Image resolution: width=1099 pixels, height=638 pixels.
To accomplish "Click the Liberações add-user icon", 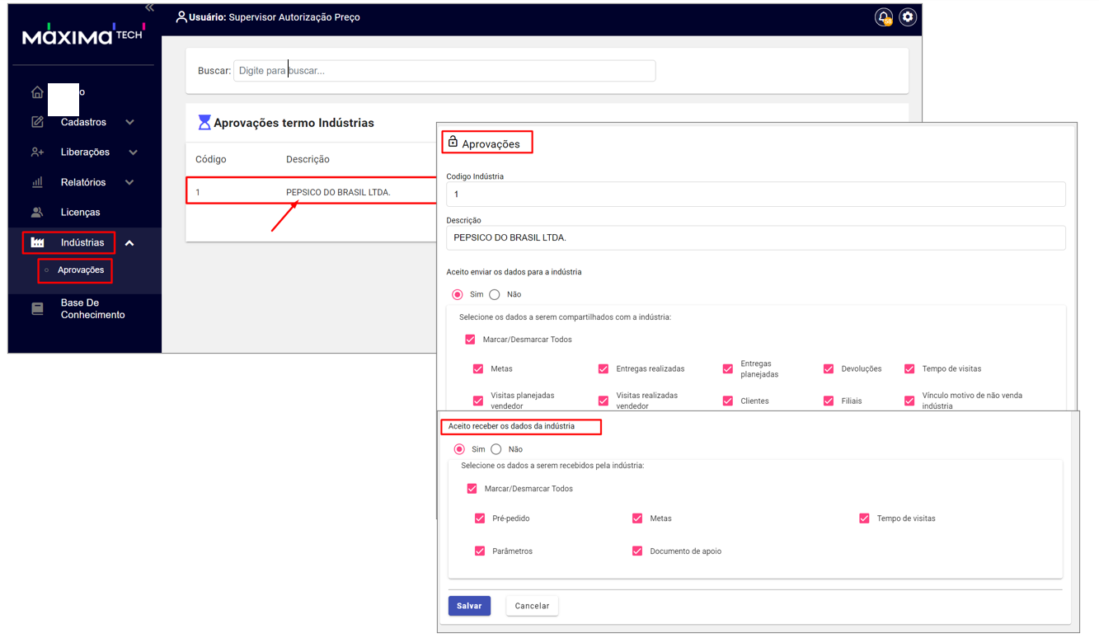I will (x=37, y=152).
